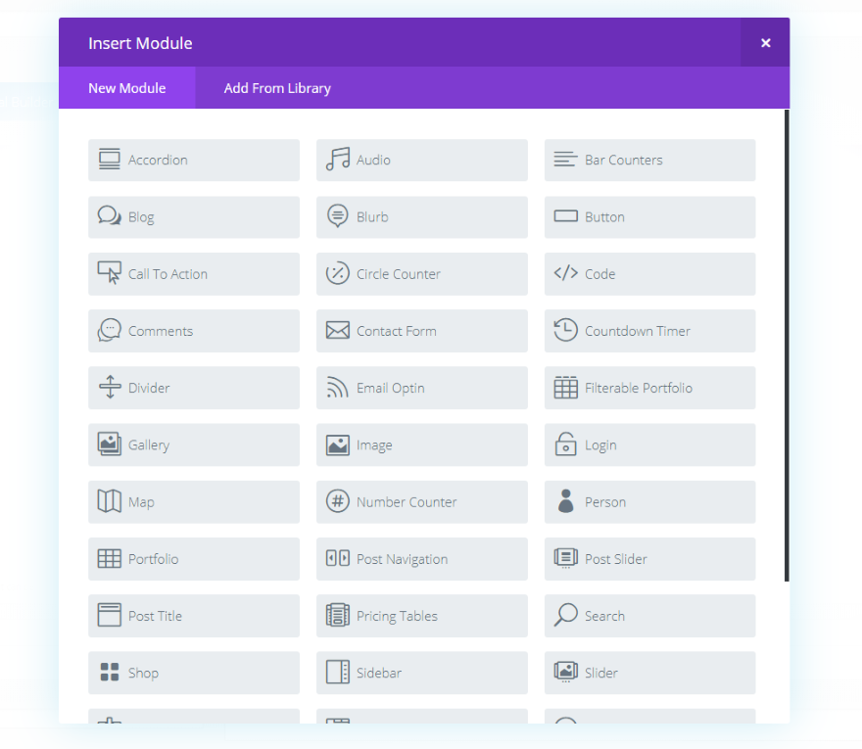Select the Audio music note icon
Screen dimensions: 862x749
338,160
